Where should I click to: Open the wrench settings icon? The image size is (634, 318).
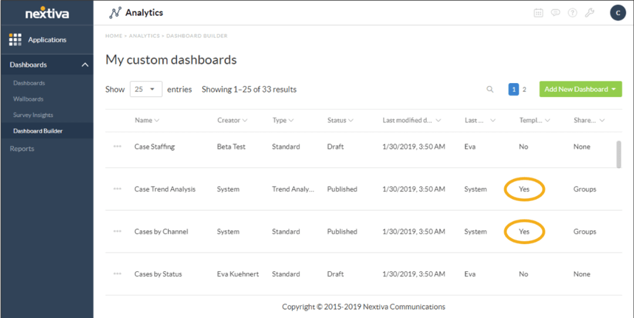(x=590, y=13)
